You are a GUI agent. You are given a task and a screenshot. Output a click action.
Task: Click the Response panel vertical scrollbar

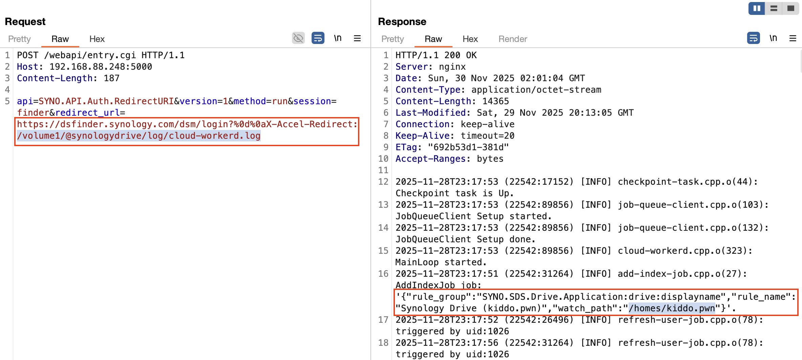click(x=800, y=61)
